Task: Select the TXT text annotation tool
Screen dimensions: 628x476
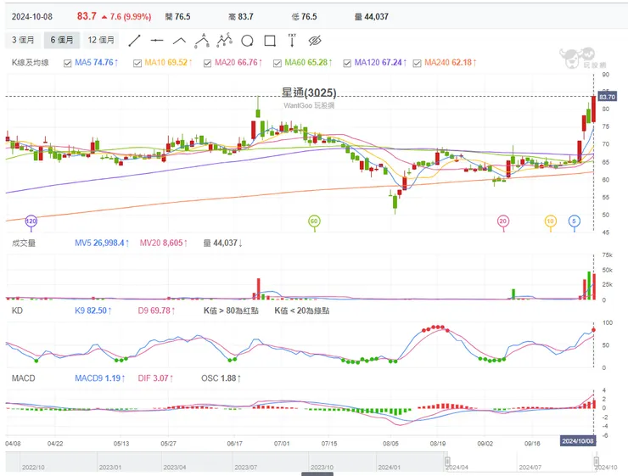Action: [x=292, y=40]
